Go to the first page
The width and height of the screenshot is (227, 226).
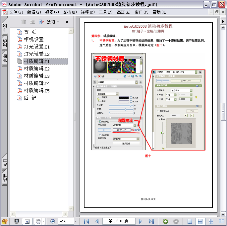(x=86, y=221)
